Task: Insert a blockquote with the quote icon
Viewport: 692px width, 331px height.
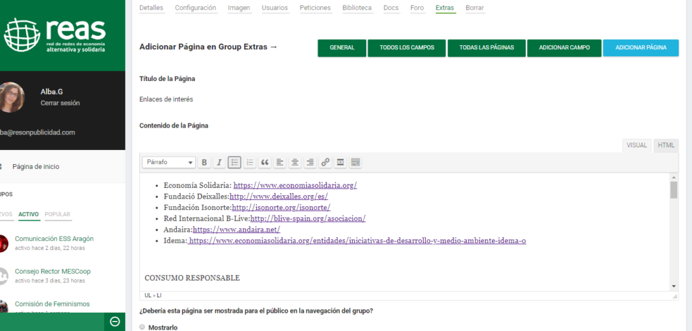Action: tap(264, 162)
